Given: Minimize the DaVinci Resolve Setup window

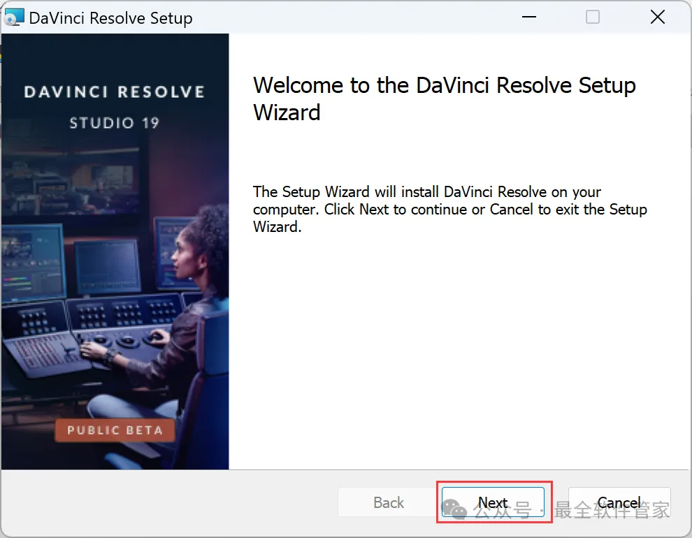Looking at the screenshot, I should tap(528, 17).
